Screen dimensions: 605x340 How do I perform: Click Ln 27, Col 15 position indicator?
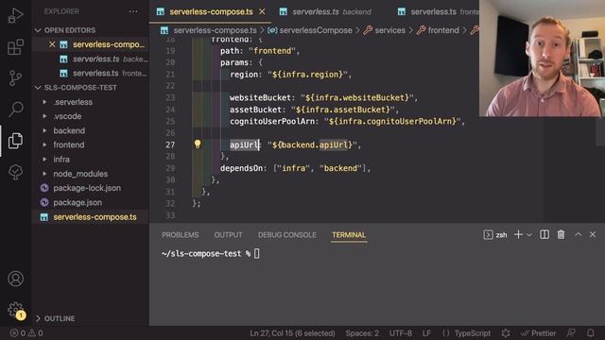coord(292,333)
